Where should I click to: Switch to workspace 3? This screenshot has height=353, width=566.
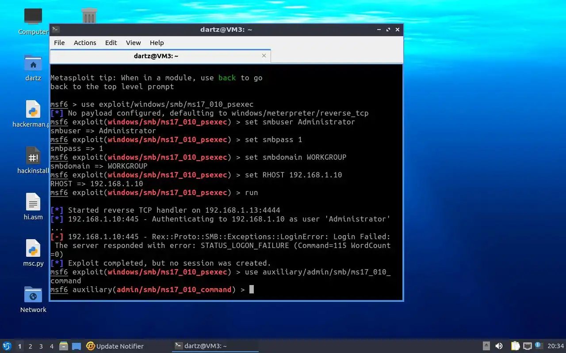(41, 346)
